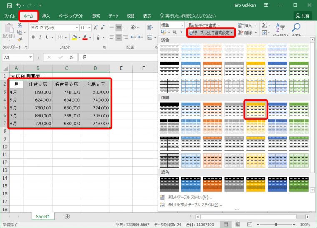
Task: Cut the selection with the scissors icon
Action: click(x=20, y=25)
